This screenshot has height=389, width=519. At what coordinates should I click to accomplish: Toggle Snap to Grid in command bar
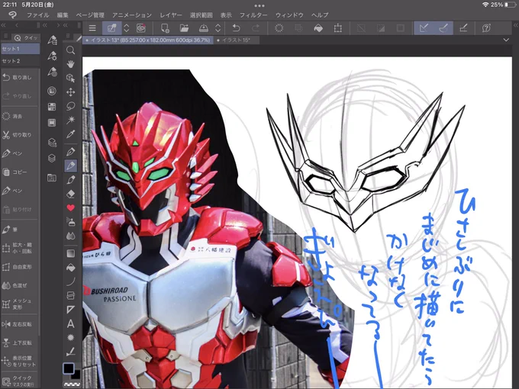(x=463, y=28)
